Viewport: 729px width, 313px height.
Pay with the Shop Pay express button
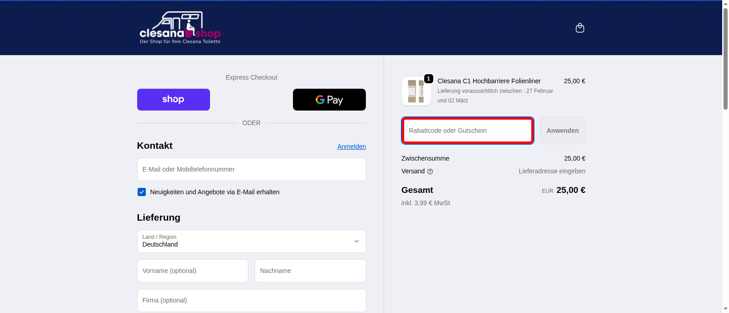click(x=174, y=100)
